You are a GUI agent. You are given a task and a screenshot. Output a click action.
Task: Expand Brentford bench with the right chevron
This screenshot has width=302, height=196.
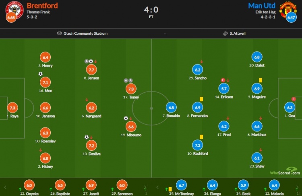(145, 187)
